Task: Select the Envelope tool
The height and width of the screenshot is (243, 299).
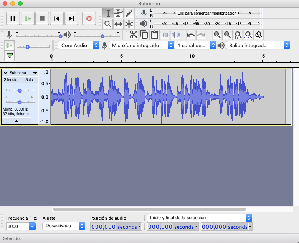Action: [x=118, y=13]
